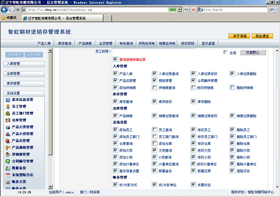
Task: Open 员工管理 via its sidebar icon
Action: (x=8, y=106)
